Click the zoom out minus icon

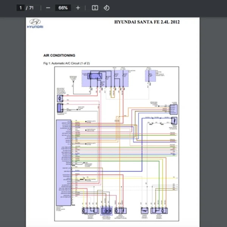[48, 8]
